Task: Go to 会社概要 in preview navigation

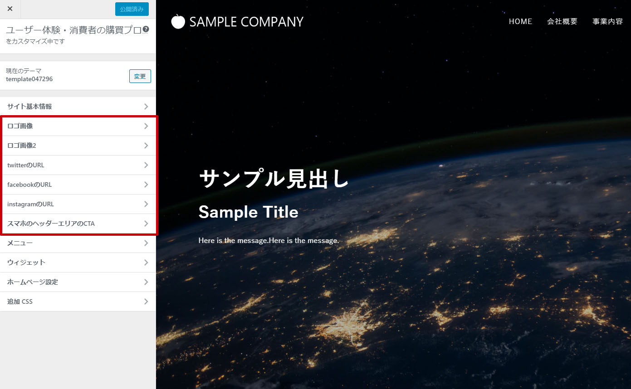Action: coord(563,21)
